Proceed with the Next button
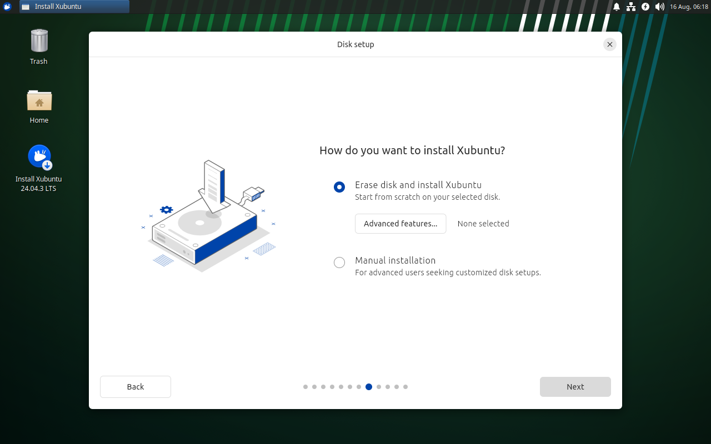The image size is (711, 444). coord(575,387)
